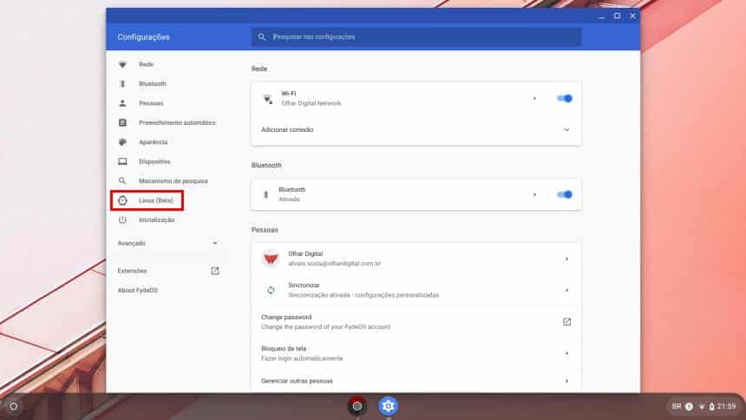Open Preenchimento automático section

click(177, 123)
